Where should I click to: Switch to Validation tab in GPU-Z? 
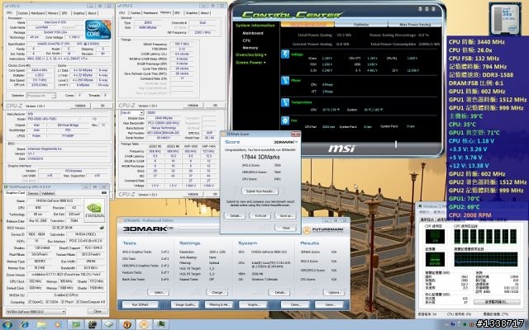[x=48, y=193]
